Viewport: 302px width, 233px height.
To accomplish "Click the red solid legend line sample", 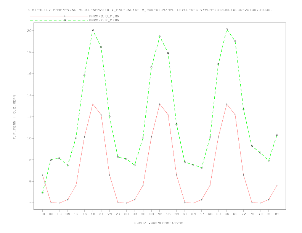I will coord(59,16).
